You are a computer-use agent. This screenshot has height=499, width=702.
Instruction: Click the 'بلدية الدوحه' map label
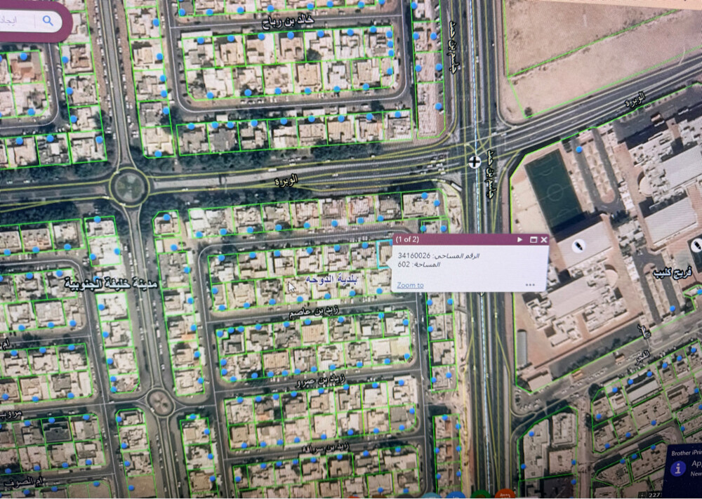(x=332, y=280)
